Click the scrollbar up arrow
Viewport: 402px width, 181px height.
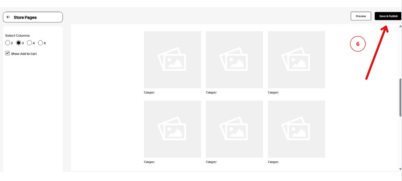tap(400, 26)
